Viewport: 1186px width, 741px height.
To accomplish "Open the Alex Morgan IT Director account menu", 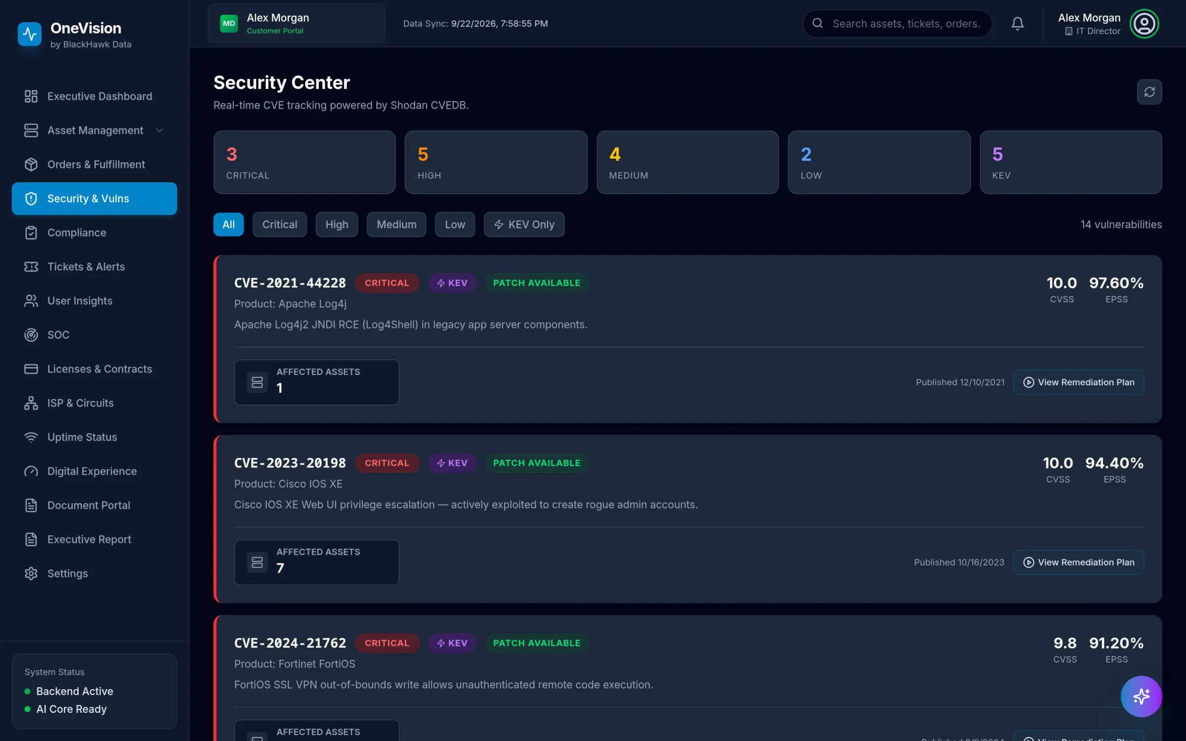I will [x=1108, y=24].
